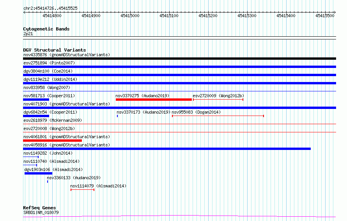Click the 45415500 ruler position
The width and height of the screenshot is (347, 221).
(325, 16)
